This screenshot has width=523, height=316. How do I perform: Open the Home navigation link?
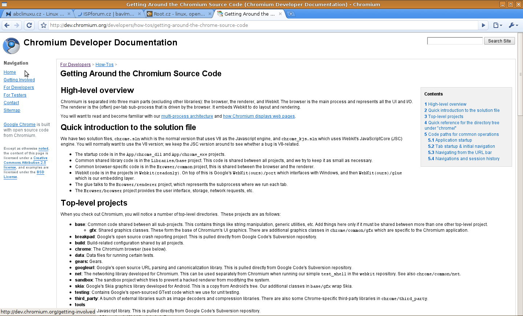(10, 72)
